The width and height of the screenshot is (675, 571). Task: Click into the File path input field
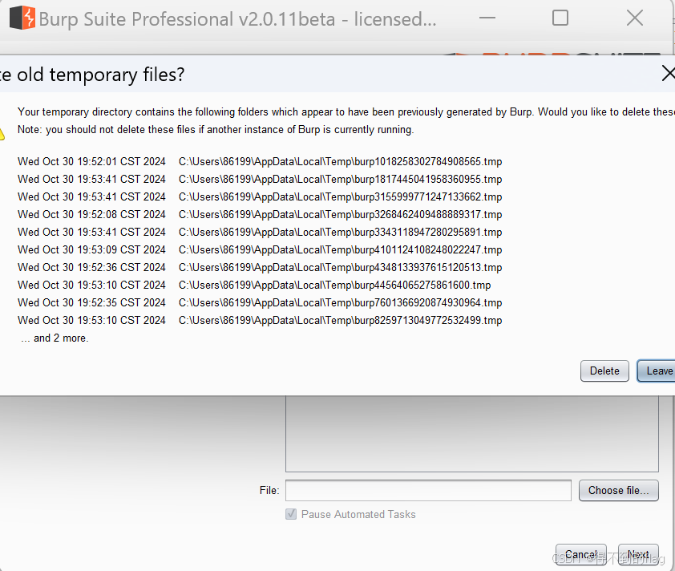pos(428,491)
